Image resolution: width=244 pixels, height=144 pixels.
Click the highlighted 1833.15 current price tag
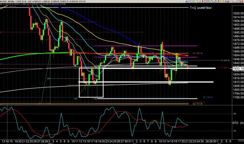(238, 69)
